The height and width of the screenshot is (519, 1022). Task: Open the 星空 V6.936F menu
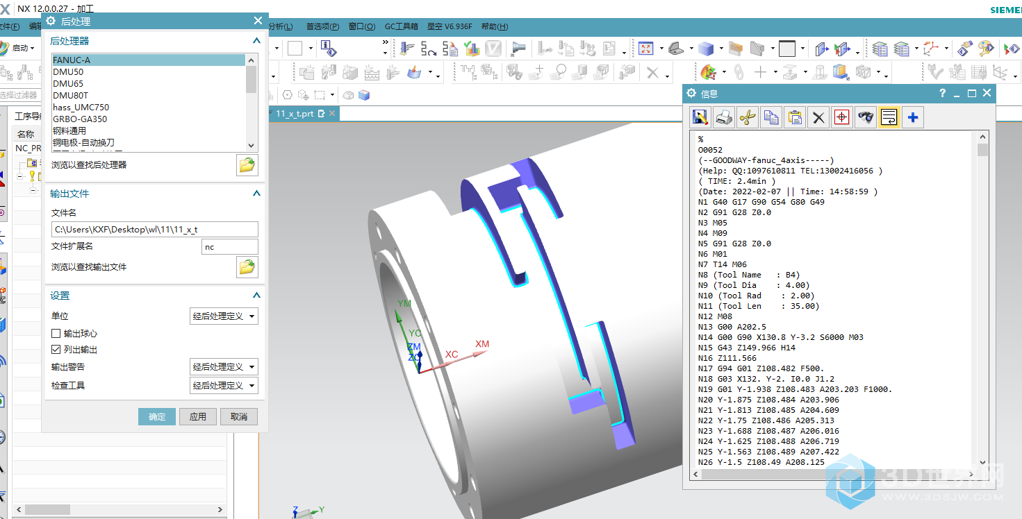pos(450,26)
